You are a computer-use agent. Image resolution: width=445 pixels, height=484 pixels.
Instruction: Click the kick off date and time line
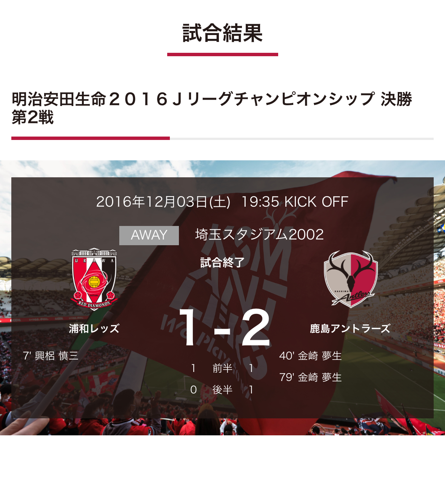coord(222,202)
